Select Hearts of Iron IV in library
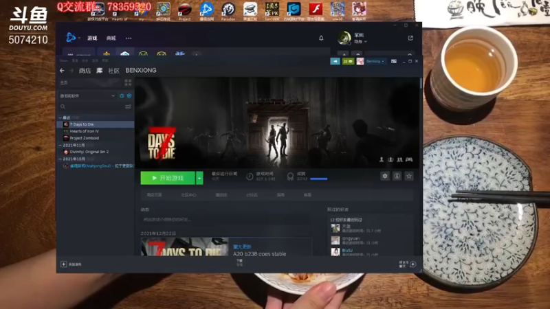This screenshot has height=309, width=550. pos(96,131)
